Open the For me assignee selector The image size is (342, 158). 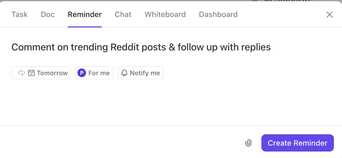pyautogui.click(x=94, y=73)
